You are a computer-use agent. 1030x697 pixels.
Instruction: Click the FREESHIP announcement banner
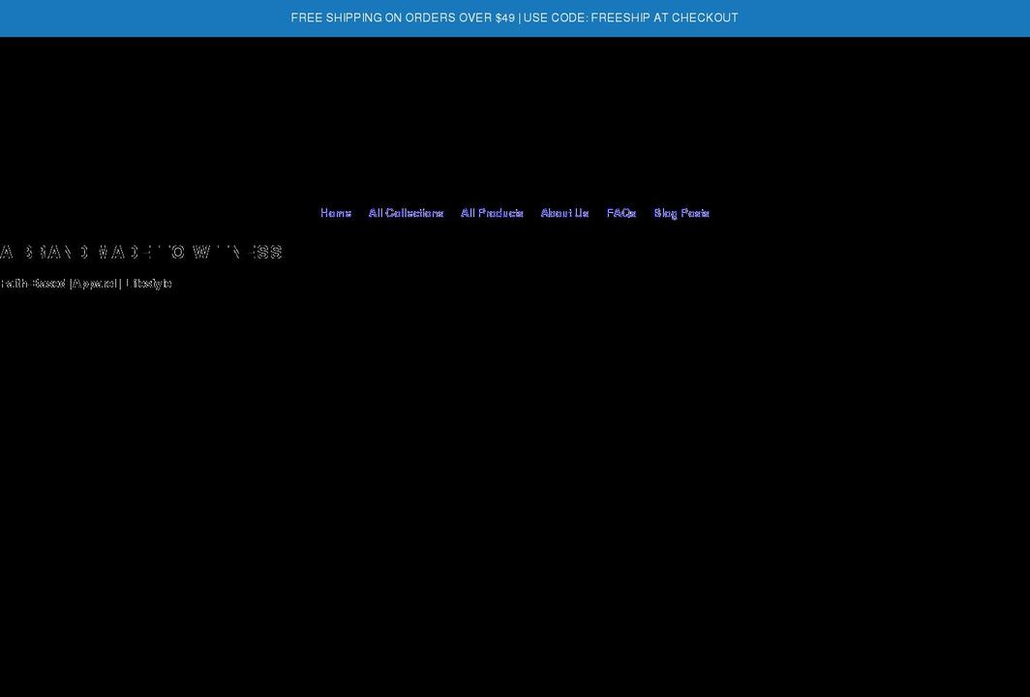click(x=514, y=17)
